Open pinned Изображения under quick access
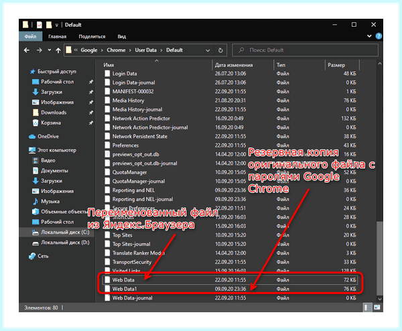402x331 pixels. pyautogui.click(x=57, y=102)
